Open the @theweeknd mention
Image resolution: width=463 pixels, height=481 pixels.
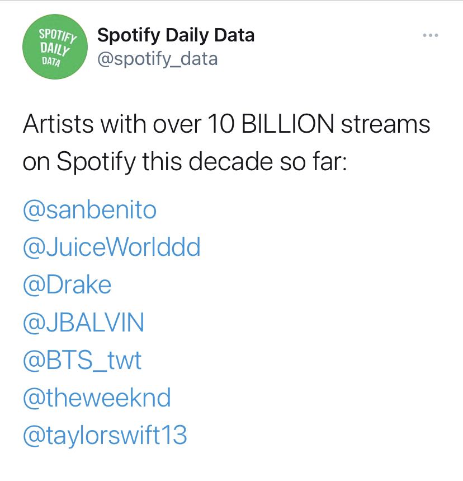pyautogui.click(x=97, y=398)
